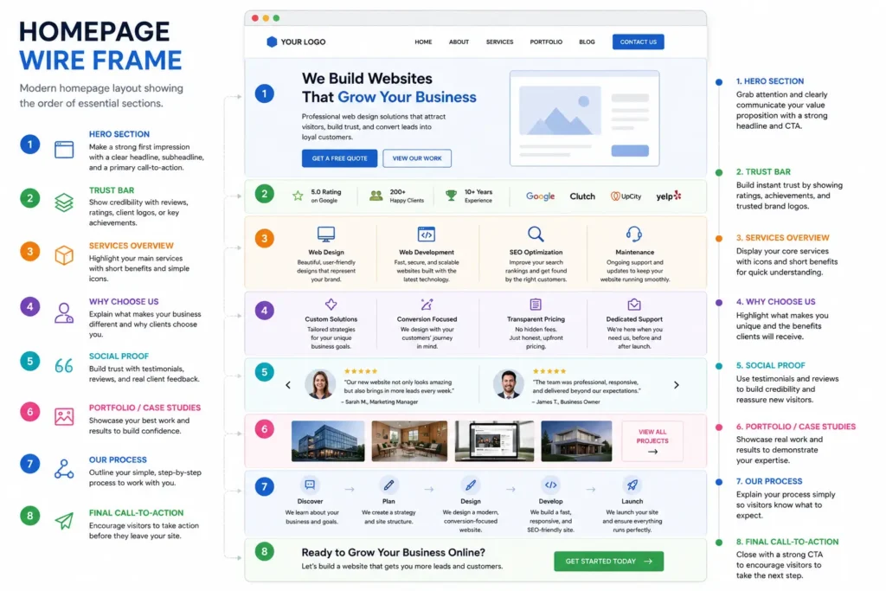Click the Custom Solutions diamond icon
This screenshot has height=591, width=886.
[331, 305]
